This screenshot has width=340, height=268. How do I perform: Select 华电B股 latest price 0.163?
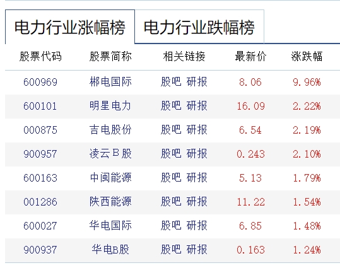click(x=250, y=250)
